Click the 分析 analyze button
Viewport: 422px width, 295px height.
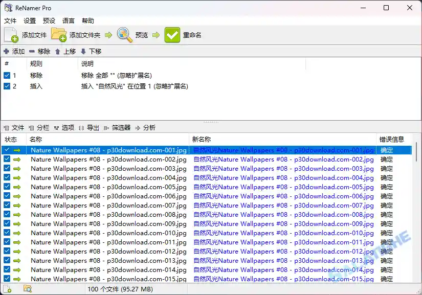(148, 127)
